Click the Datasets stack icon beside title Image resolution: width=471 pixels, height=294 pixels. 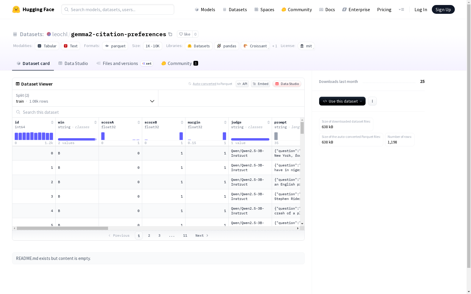click(15, 34)
